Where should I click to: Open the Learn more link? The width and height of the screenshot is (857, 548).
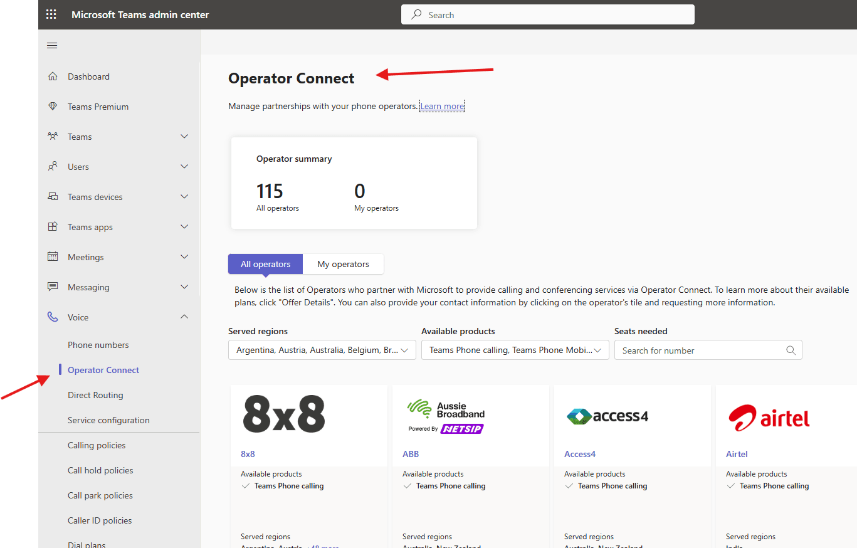tap(441, 105)
